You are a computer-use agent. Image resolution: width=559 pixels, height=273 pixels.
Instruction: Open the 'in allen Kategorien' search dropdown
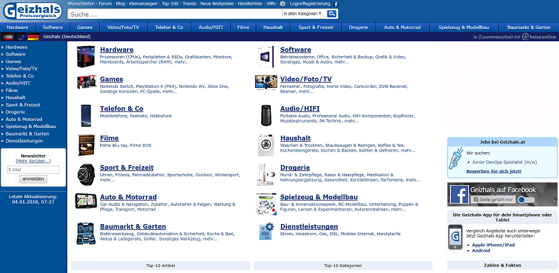pyautogui.click(x=302, y=14)
